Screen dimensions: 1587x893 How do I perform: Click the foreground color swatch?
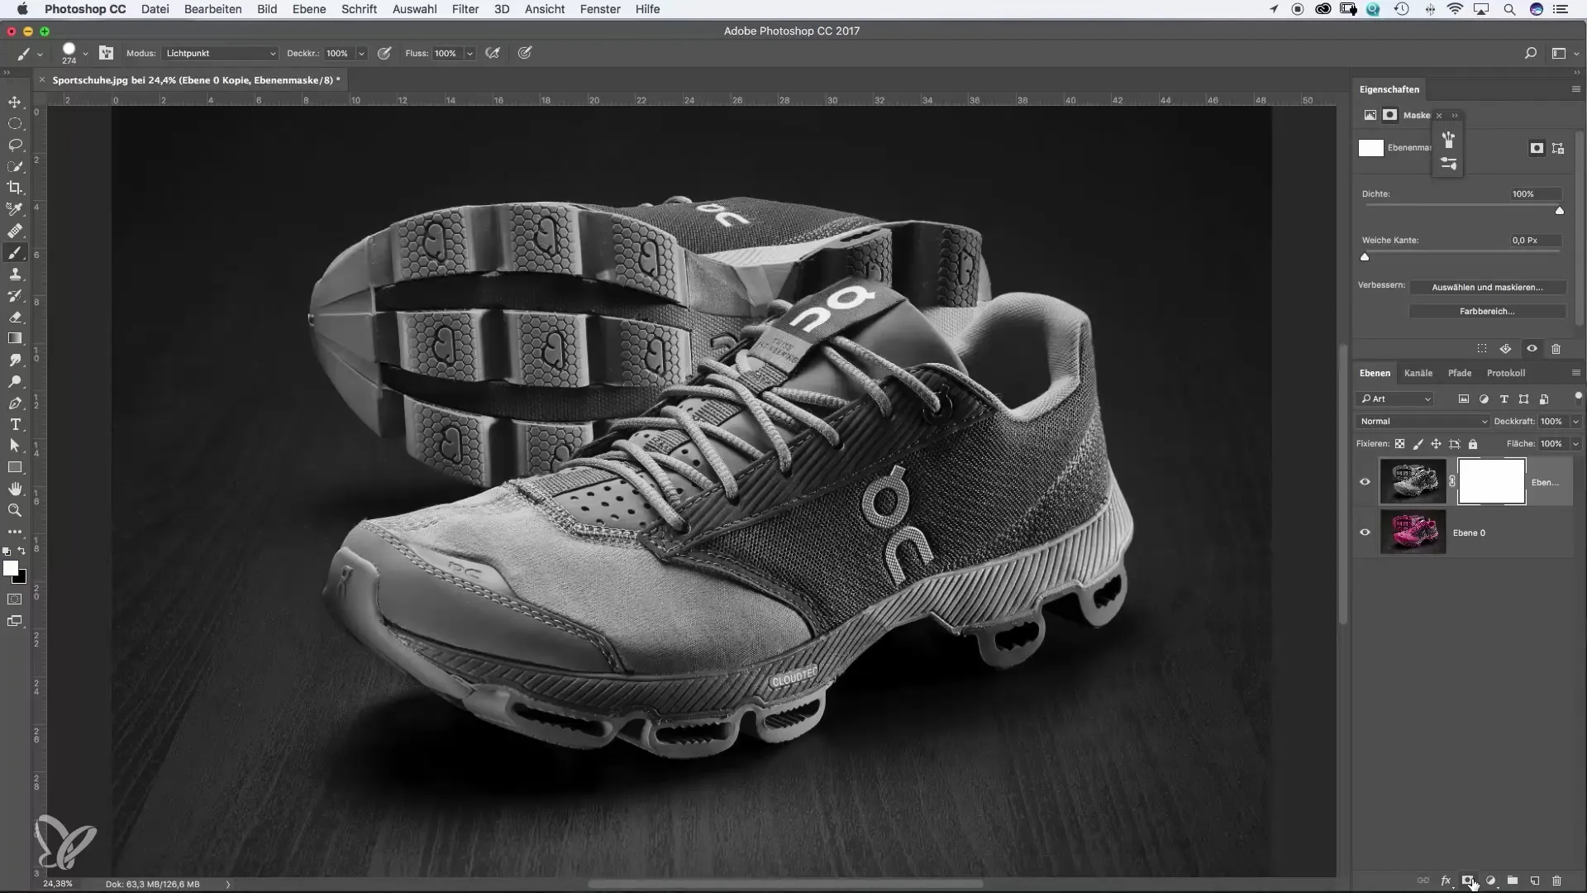pyautogui.click(x=10, y=568)
